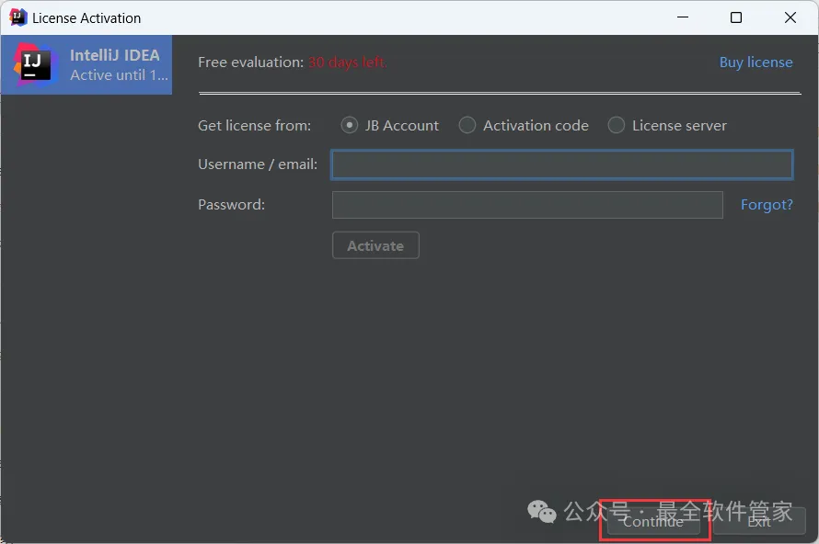The width and height of the screenshot is (819, 544).
Task: Focus the Username / email field
Action: tap(562, 164)
